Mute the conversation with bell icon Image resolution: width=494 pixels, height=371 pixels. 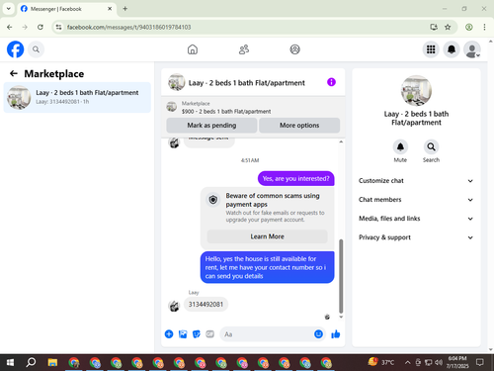400,146
